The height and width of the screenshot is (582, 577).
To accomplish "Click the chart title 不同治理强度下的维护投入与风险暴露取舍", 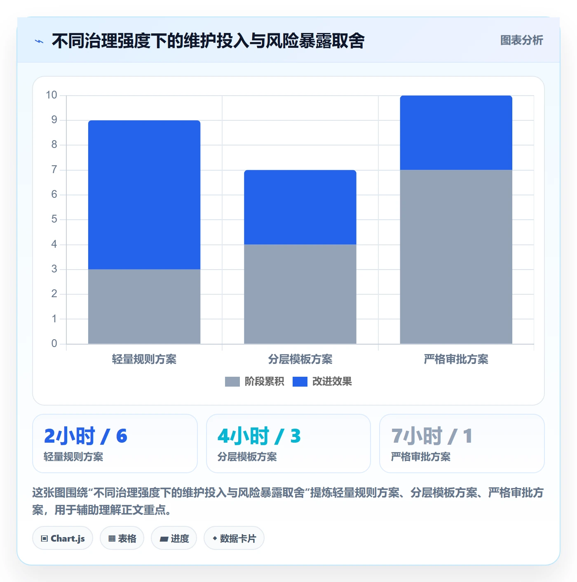I will pos(208,41).
